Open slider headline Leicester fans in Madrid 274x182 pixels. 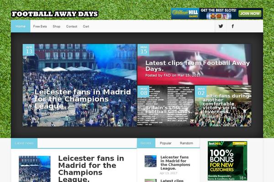click(83, 99)
